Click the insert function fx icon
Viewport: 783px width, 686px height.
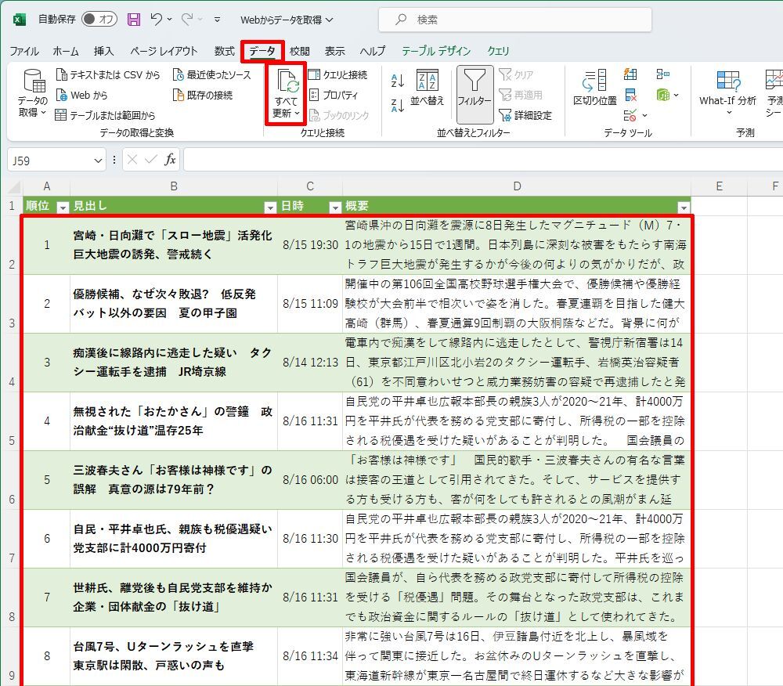(x=170, y=160)
